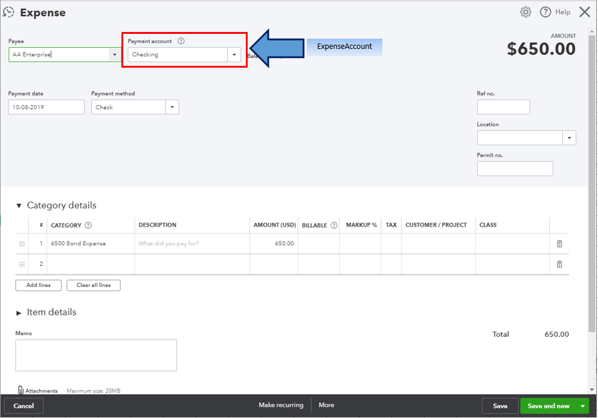The width and height of the screenshot is (598, 418).
Task: Click the DESCRIPTION column header
Action: 158,225
